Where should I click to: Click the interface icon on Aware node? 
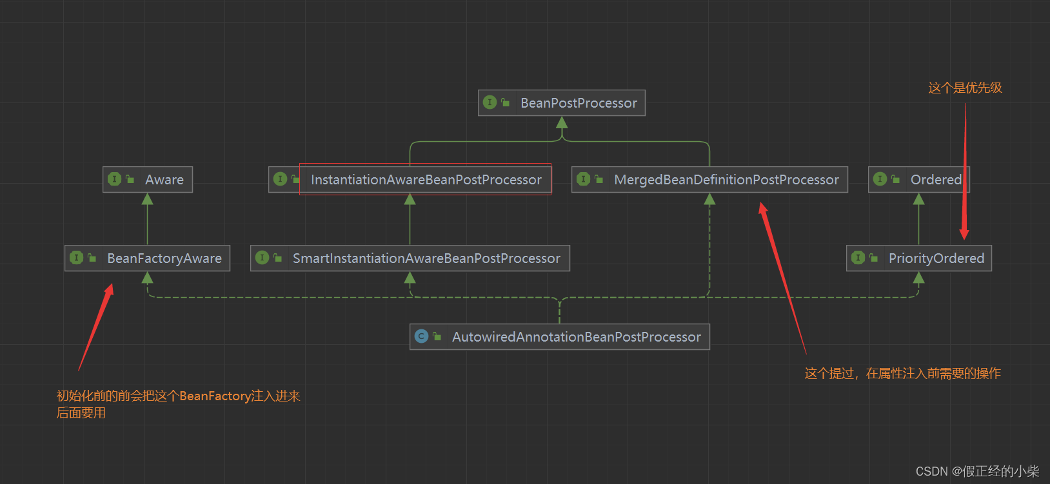(114, 179)
